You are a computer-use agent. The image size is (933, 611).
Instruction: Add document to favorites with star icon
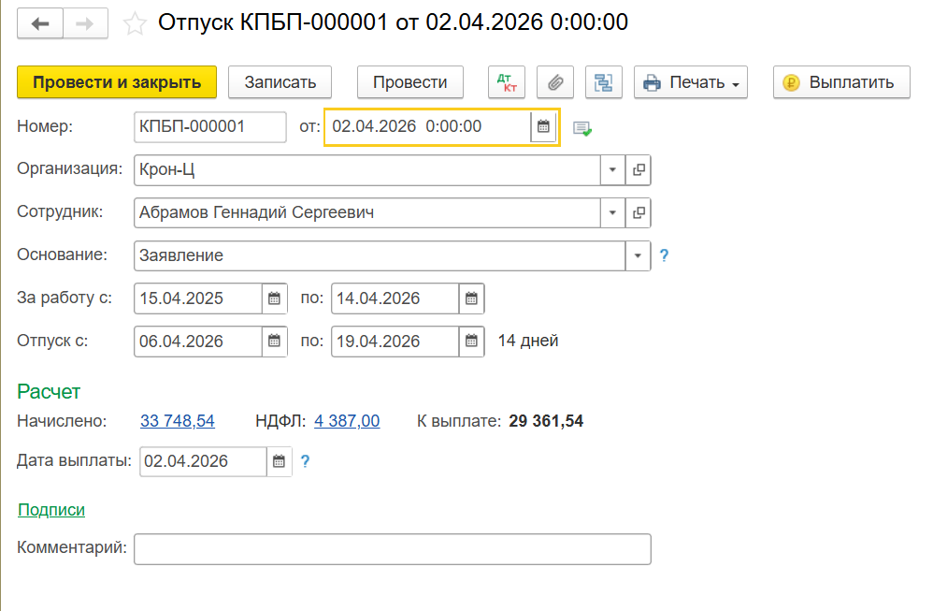135,23
